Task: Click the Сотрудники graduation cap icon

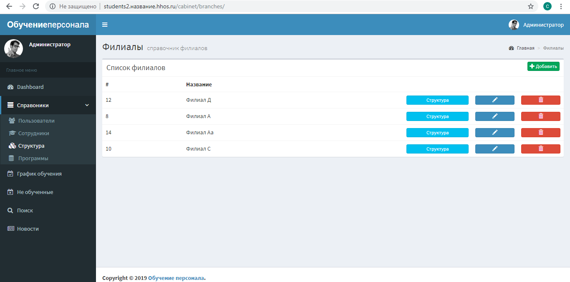Action: tap(12, 133)
